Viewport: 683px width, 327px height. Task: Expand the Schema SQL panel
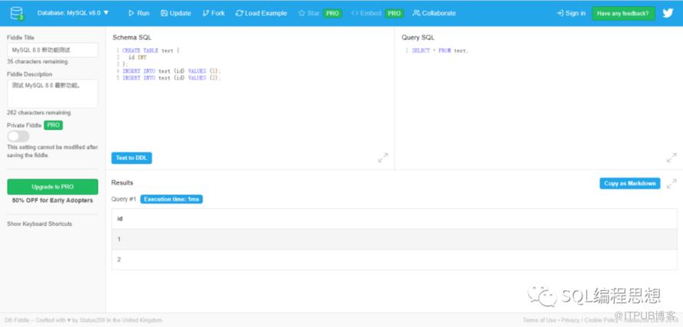[383, 158]
